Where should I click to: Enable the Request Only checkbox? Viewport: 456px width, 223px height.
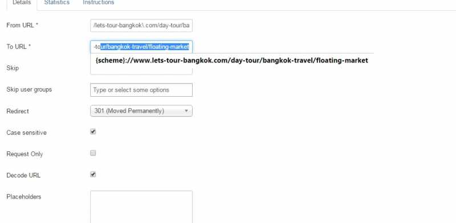tap(93, 153)
